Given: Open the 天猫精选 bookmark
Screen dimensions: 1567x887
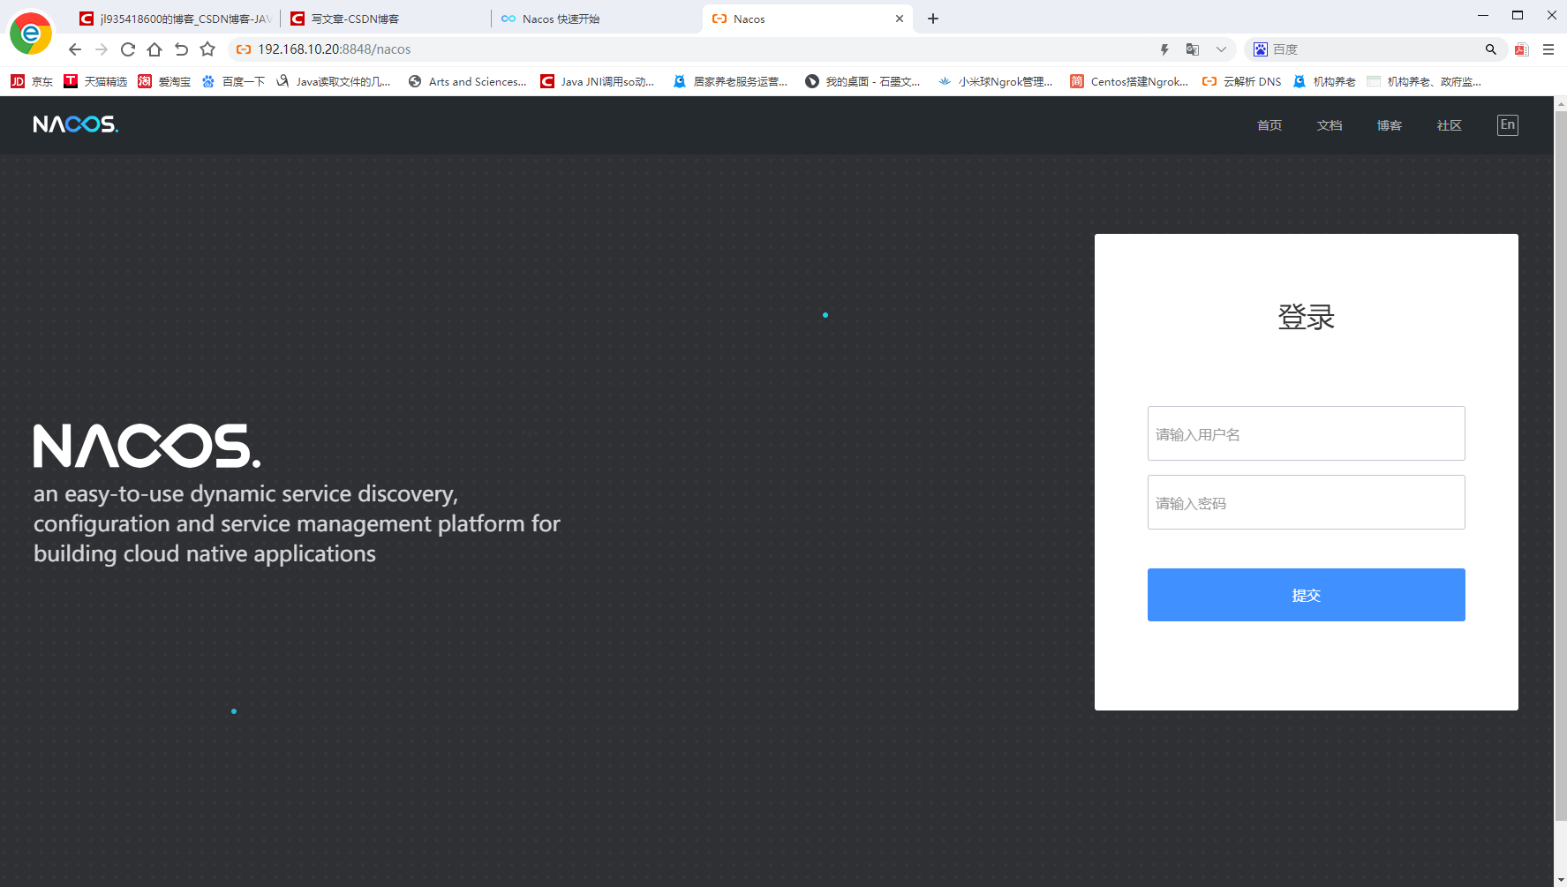Looking at the screenshot, I should [95, 81].
